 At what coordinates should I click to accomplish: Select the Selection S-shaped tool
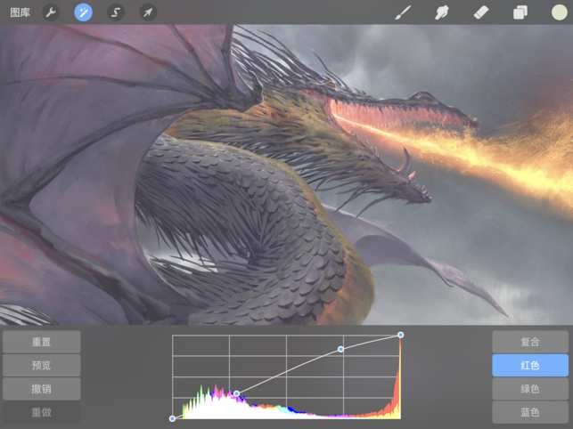(x=116, y=12)
